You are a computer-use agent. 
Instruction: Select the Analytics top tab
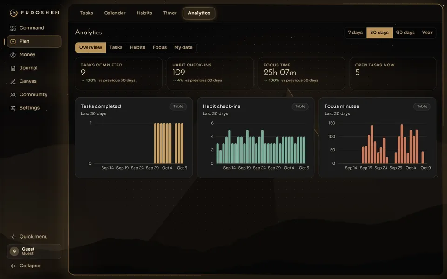(x=199, y=13)
